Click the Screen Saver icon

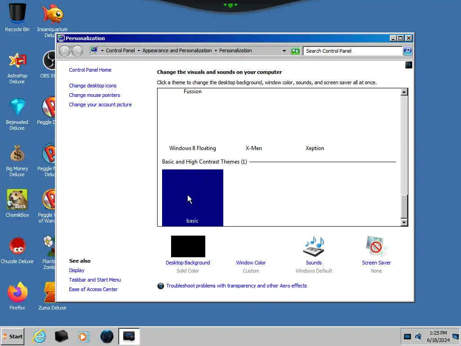coord(376,246)
